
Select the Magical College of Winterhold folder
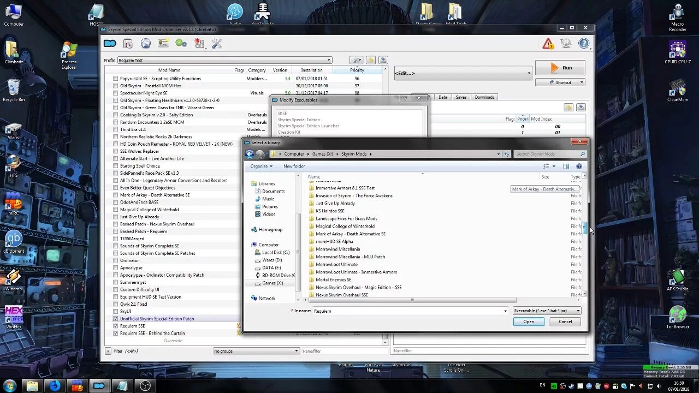click(x=345, y=226)
